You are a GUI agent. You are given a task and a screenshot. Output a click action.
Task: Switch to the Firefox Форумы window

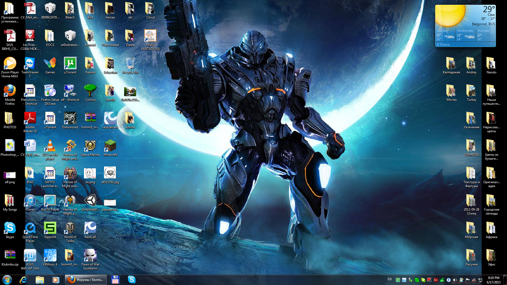tap(86, 279)
